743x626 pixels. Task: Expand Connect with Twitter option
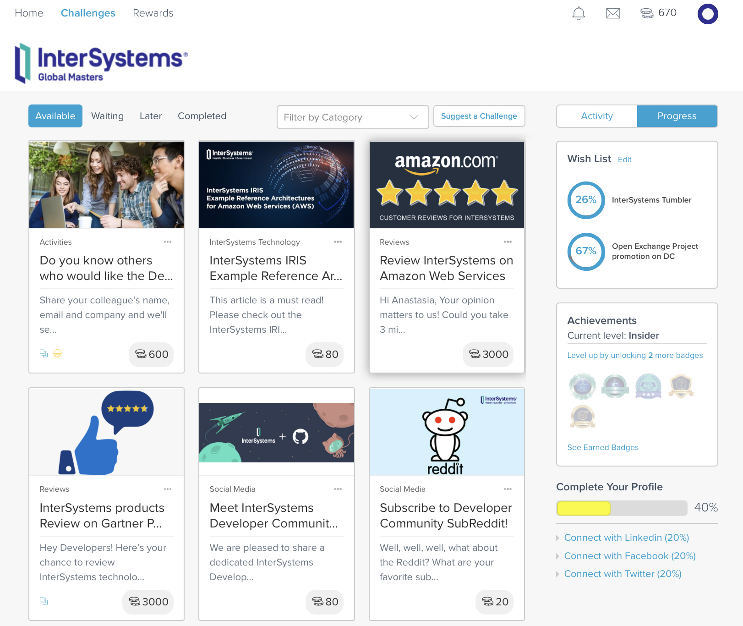[623, 574]
